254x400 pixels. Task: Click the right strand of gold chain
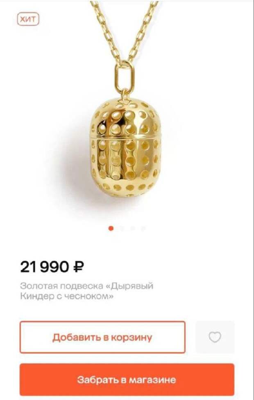pos(143,31)
